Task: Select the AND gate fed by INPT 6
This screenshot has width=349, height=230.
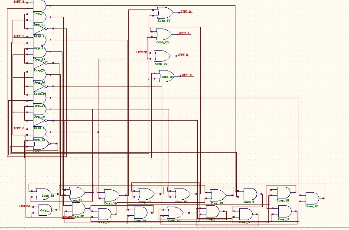Action: (x=39, y=132)
